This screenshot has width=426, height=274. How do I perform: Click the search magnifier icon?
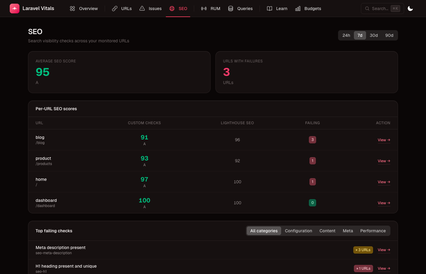pos(367,9)
